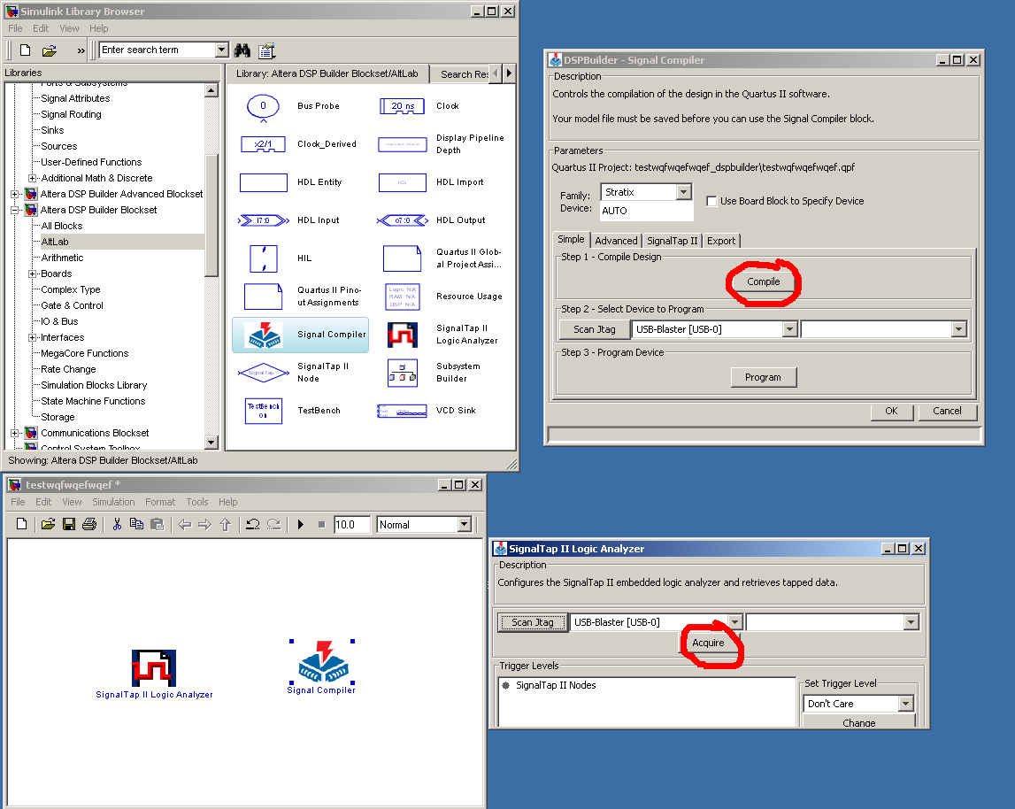
Task: Open the empty device dropdown in Step 2
Action: 958,329
